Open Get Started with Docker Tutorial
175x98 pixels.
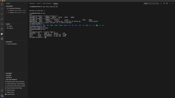pyautogui.click(x=16, y=86)
